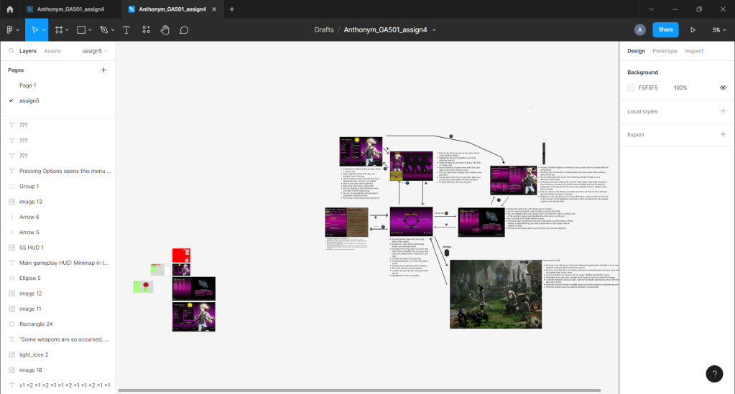This screenshot has height=394, width=735.
Task: Add a new page with plus
Action: 103,70
